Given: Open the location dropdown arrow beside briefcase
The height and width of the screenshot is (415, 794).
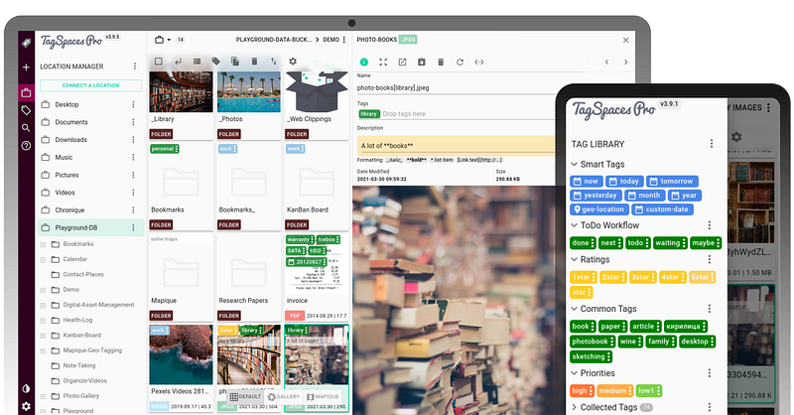Looking at the screenshot, I should 170,40.
